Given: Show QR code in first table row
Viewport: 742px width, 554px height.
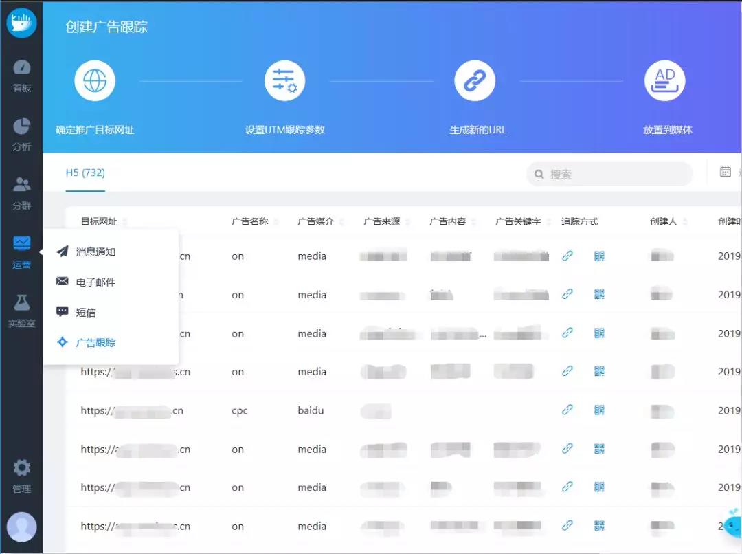Looking at the screenshot, I should (599, 256).
